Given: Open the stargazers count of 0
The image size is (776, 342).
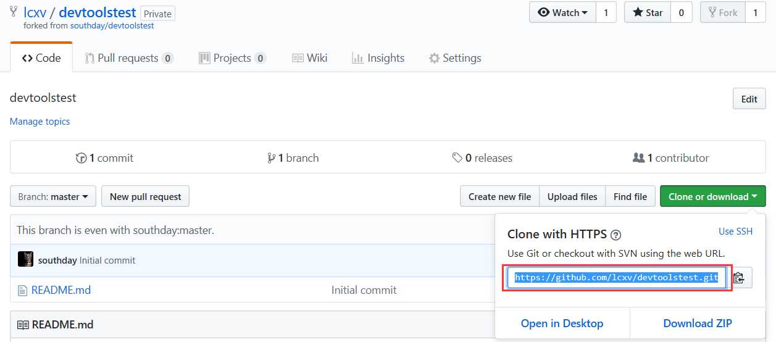Looking at the screenshot, I should click(682, 12).
